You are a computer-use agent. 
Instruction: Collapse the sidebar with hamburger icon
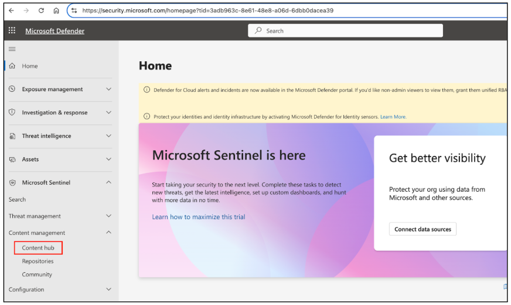[x=12, y=48]
